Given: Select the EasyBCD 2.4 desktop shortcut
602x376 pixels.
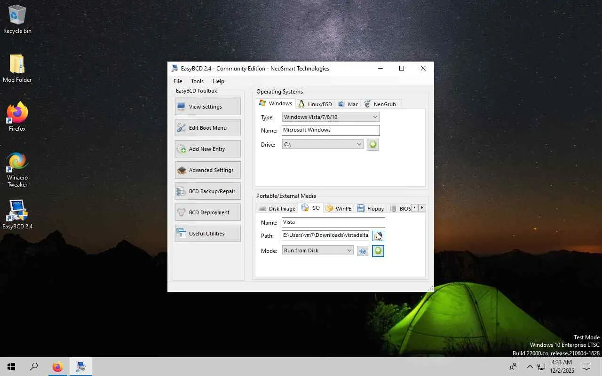Looking at the screenshot, I should pos(17,215).
